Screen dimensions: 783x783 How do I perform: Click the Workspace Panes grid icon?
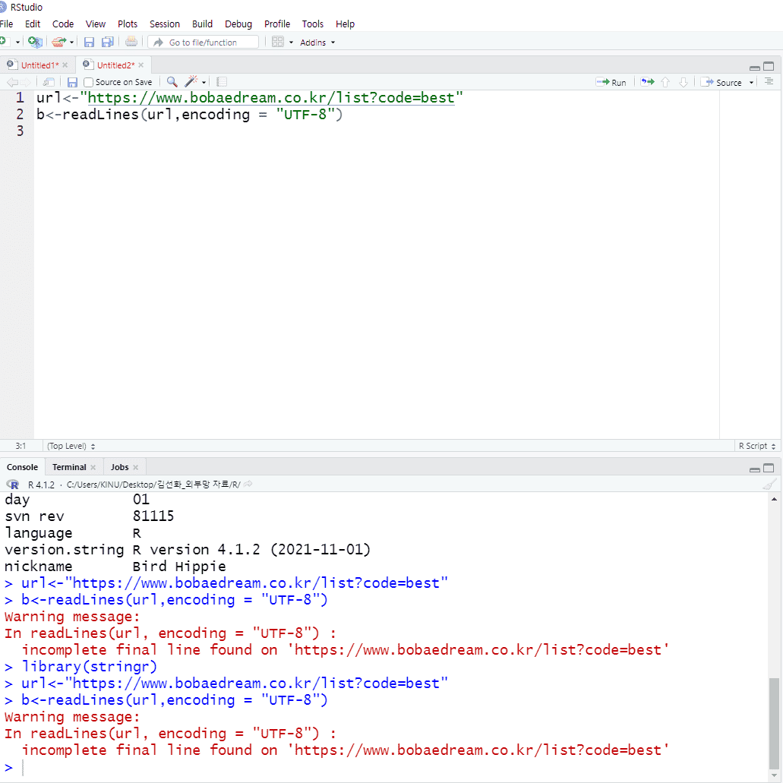278,42
